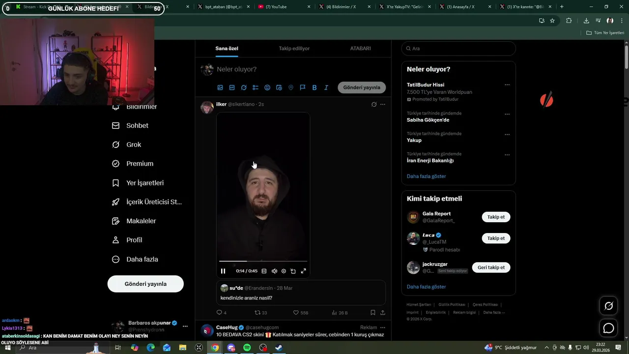Viewport: 629px width, 354px height.
Task: Open browser downloads
Action: (x=586, y=21)
